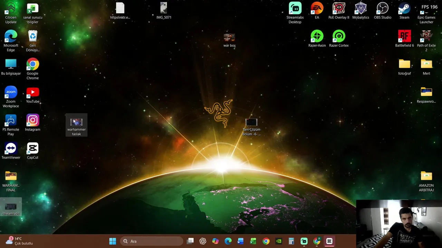The image size is (442, 248).
Task: Select the OBS Studio shortcut
Action: point(383,11)
